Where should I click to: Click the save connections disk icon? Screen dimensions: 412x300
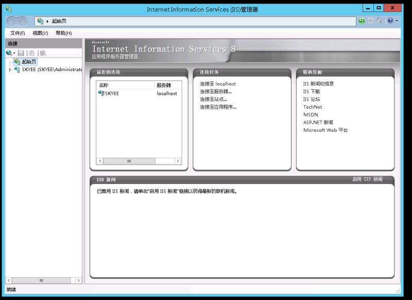[21, 53]
